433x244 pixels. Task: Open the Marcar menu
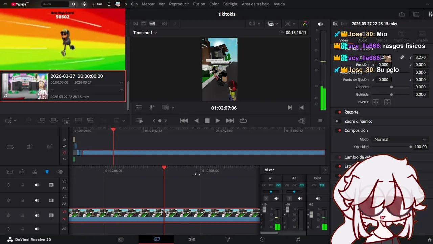148,4
